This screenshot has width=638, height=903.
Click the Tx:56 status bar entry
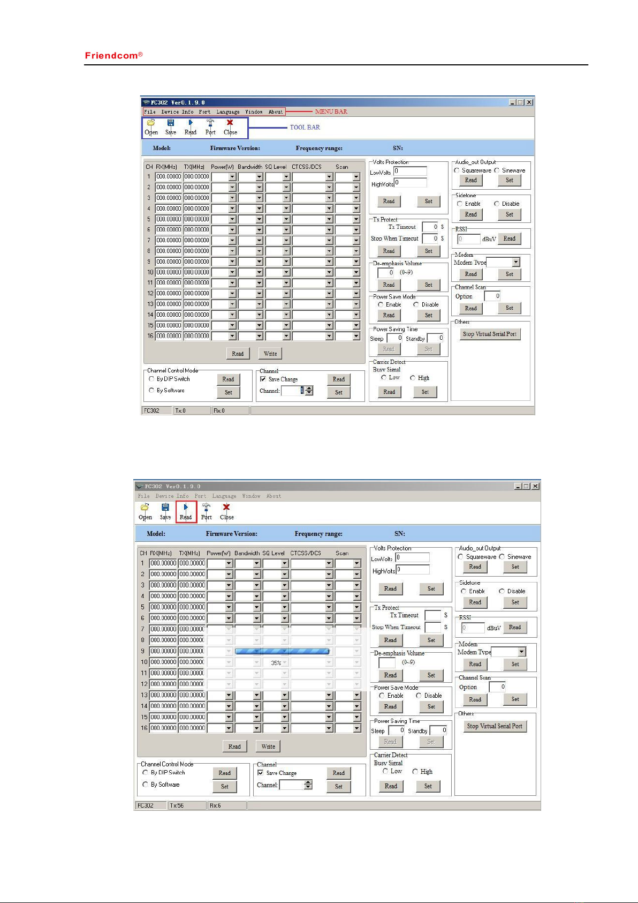187,805
